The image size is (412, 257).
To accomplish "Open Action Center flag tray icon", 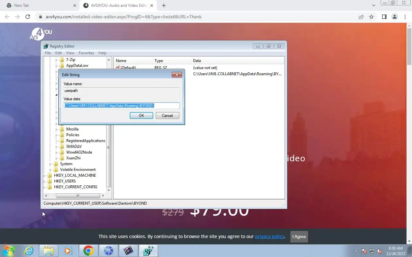I will click(364, 251).
